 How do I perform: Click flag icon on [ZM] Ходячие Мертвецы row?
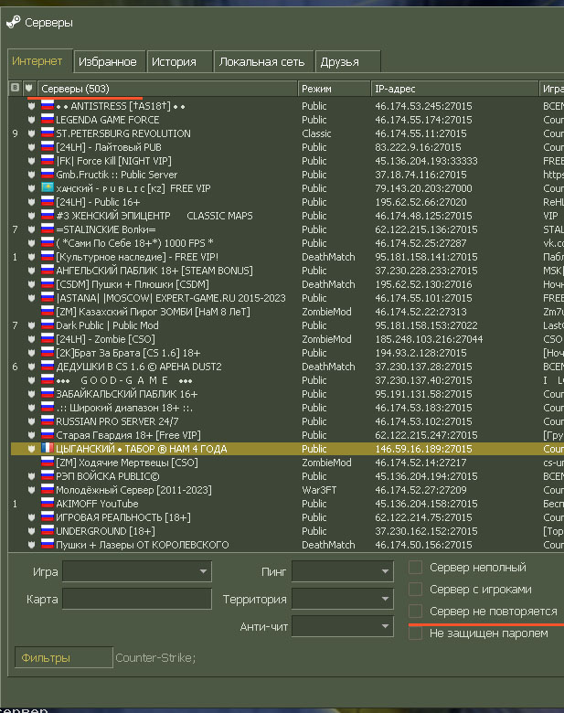48,462
